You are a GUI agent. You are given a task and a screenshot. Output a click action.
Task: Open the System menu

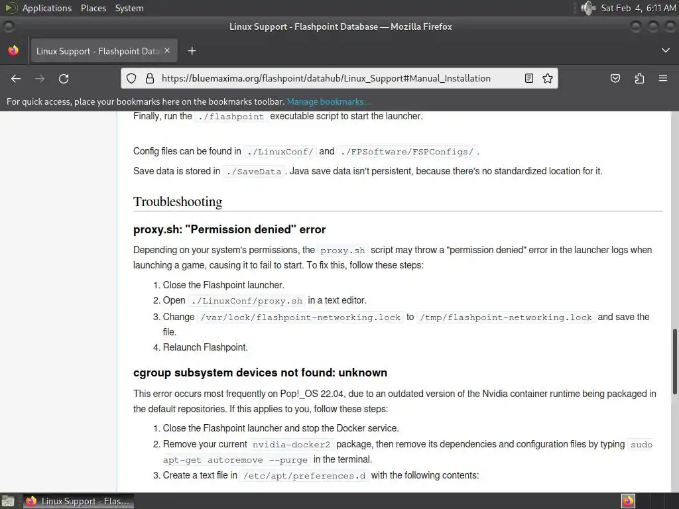pyautogui.click(x=129, y=8)
